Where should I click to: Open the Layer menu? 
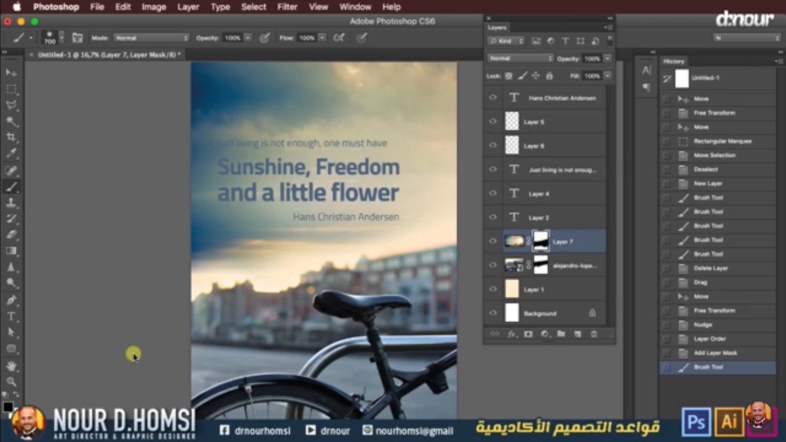(x=189, y=7)
